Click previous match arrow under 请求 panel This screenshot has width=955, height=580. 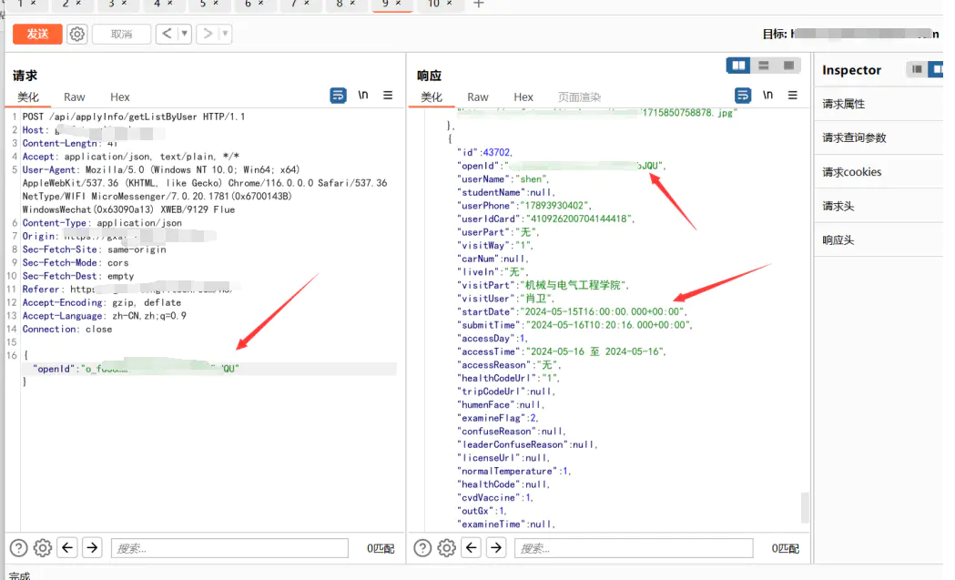[67, 548]
